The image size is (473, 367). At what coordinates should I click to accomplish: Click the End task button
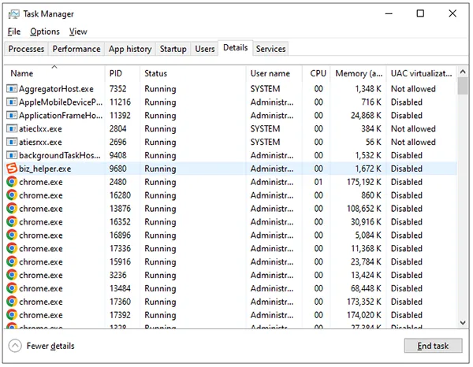[433, 346]
